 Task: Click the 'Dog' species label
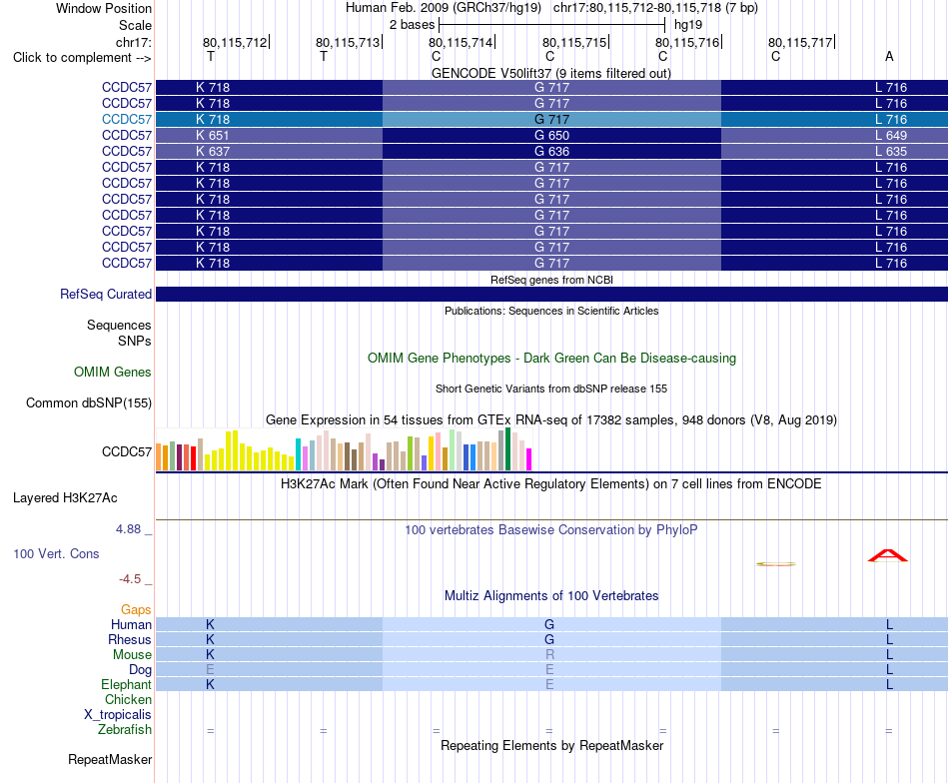[x=140, y=669]
